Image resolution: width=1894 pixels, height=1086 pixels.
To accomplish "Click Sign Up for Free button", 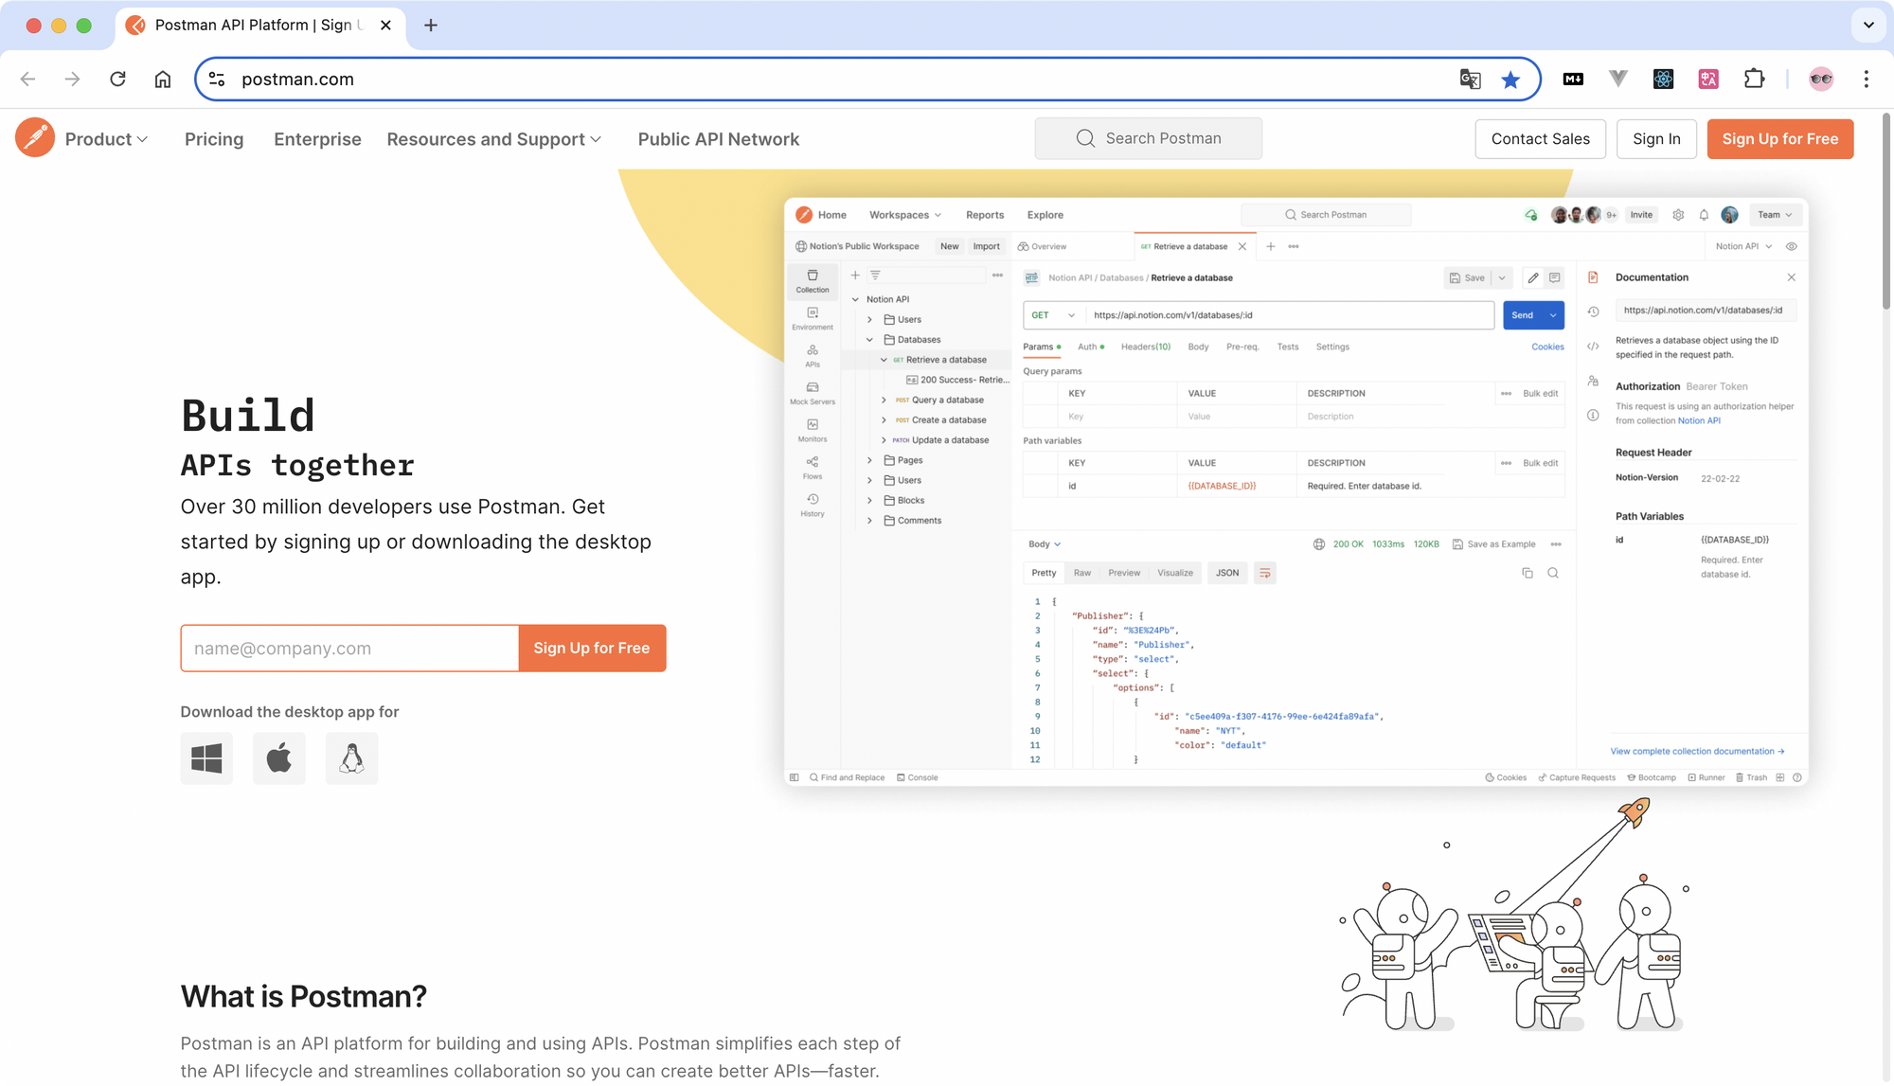I will click(1779, 139).
